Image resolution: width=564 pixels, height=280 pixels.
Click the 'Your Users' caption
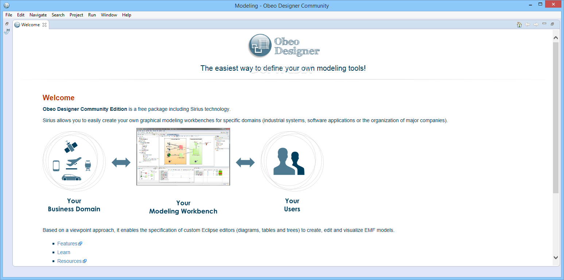pos(292,205)
